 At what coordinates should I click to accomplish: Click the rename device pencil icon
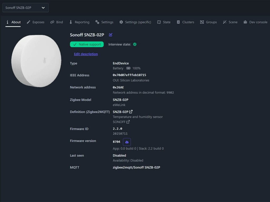[110, 35]
